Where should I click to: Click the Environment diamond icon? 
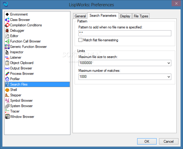[x=7, y=14]
